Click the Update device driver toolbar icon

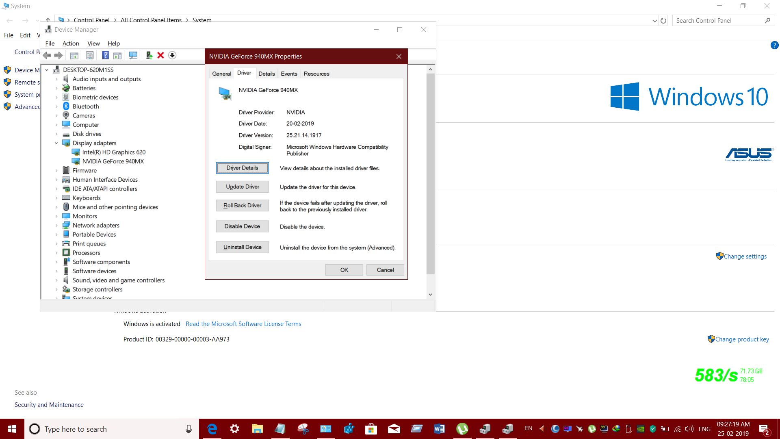[x=149, y=55]
